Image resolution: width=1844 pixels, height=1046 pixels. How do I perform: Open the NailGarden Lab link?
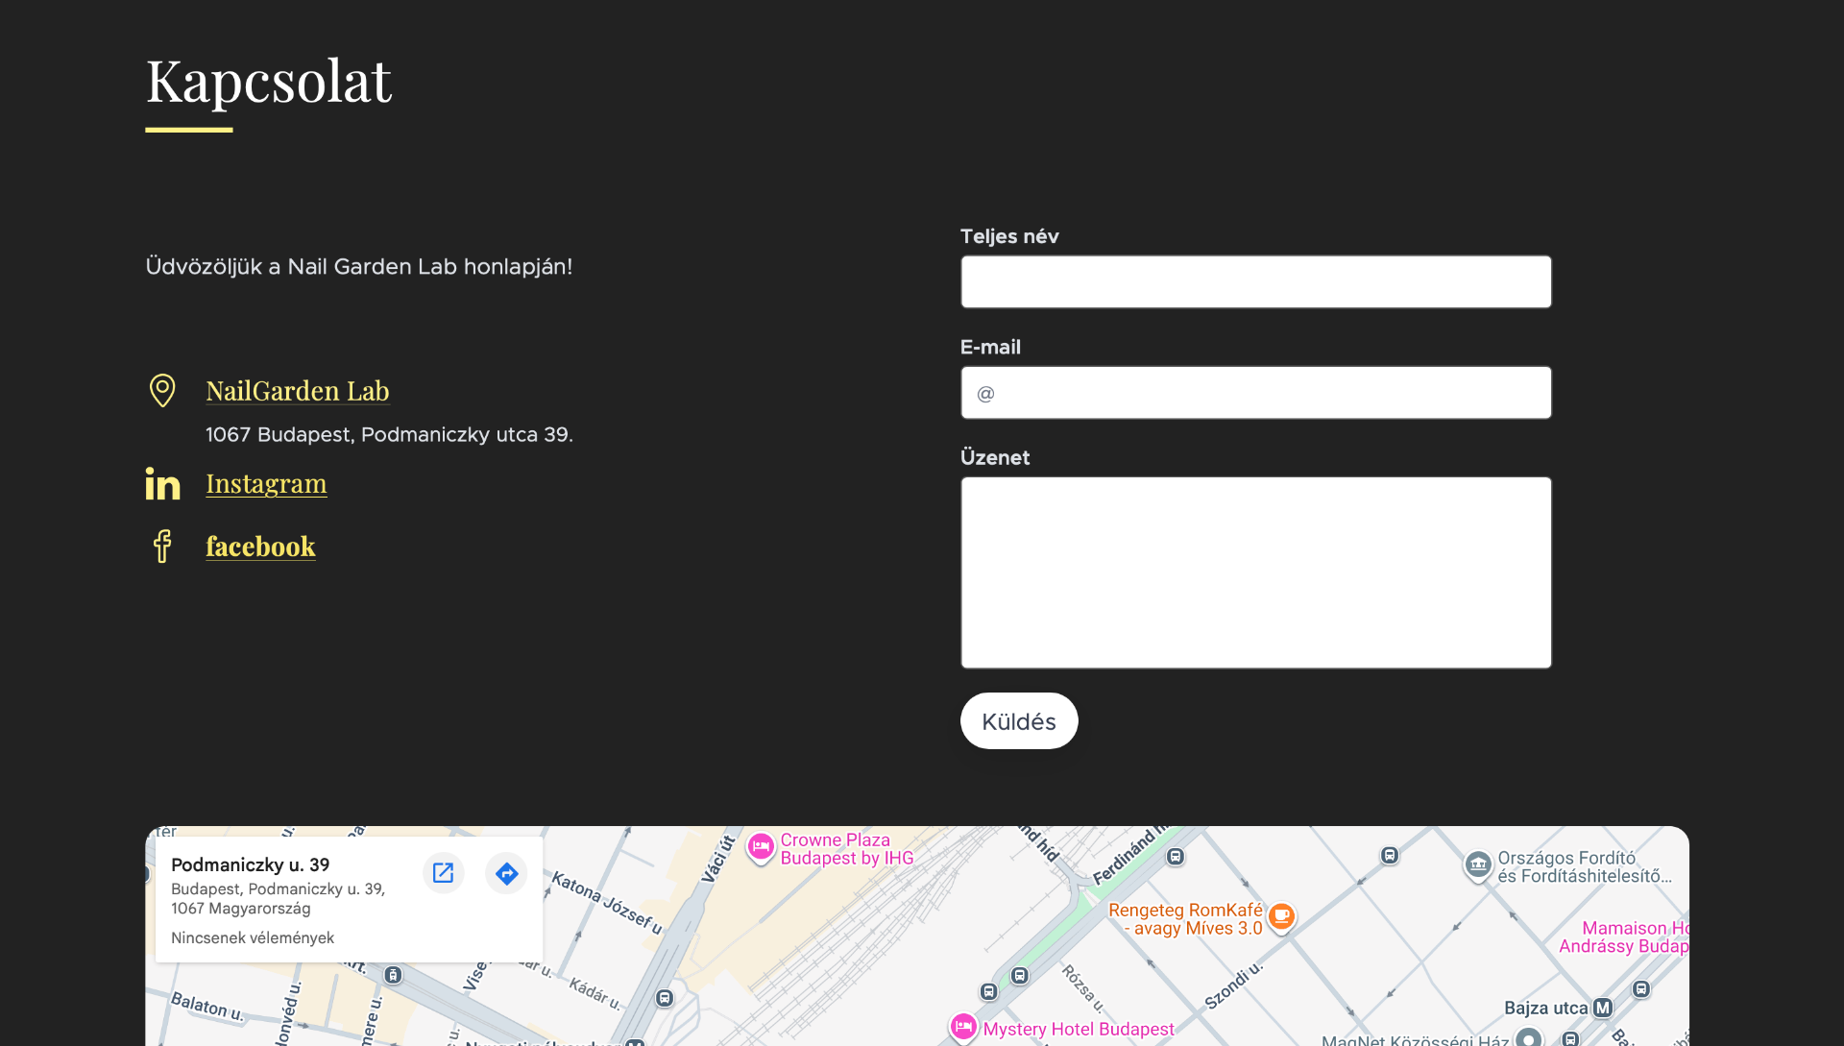[x=297, y=391]
